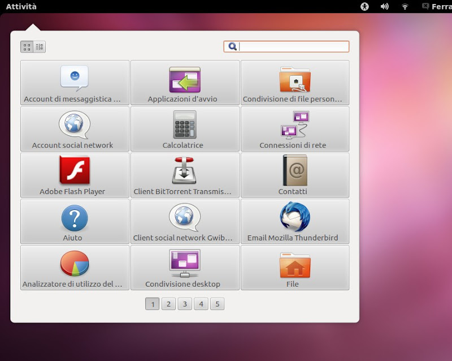452x361 pixels.
Task: Open the Contatti address book
Action: pyautogui.click(x=295, y=175)
